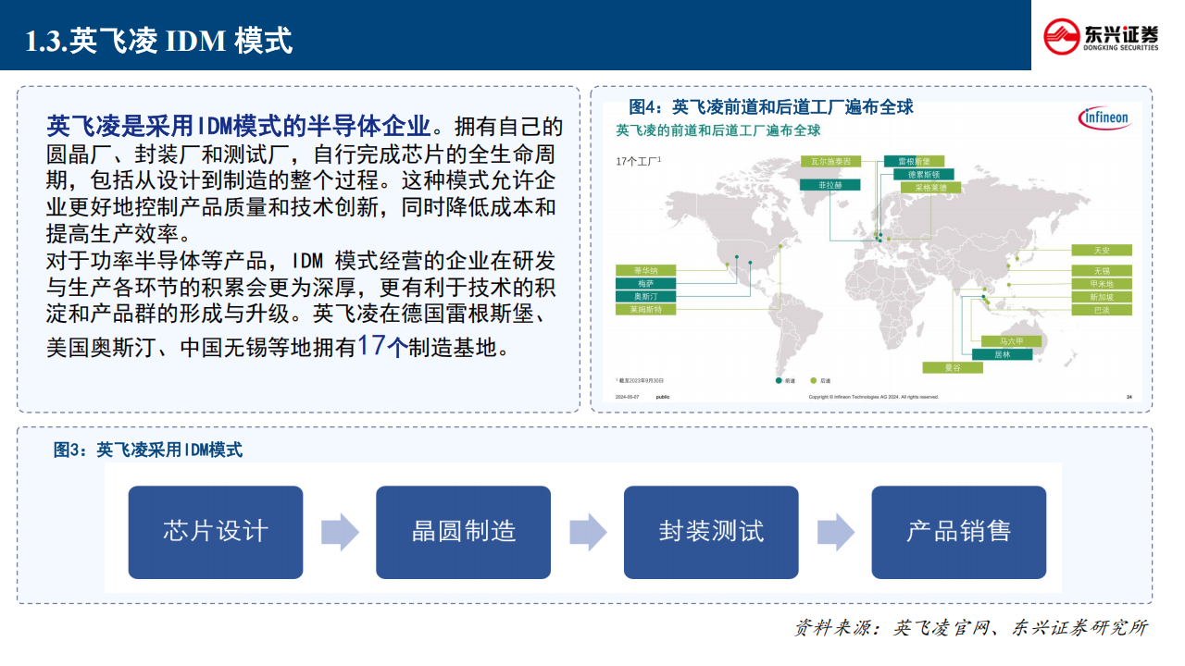Click the 资料来源 source footnote
This screenshot has width=1185, height=666.
click(x=971, y=627)
